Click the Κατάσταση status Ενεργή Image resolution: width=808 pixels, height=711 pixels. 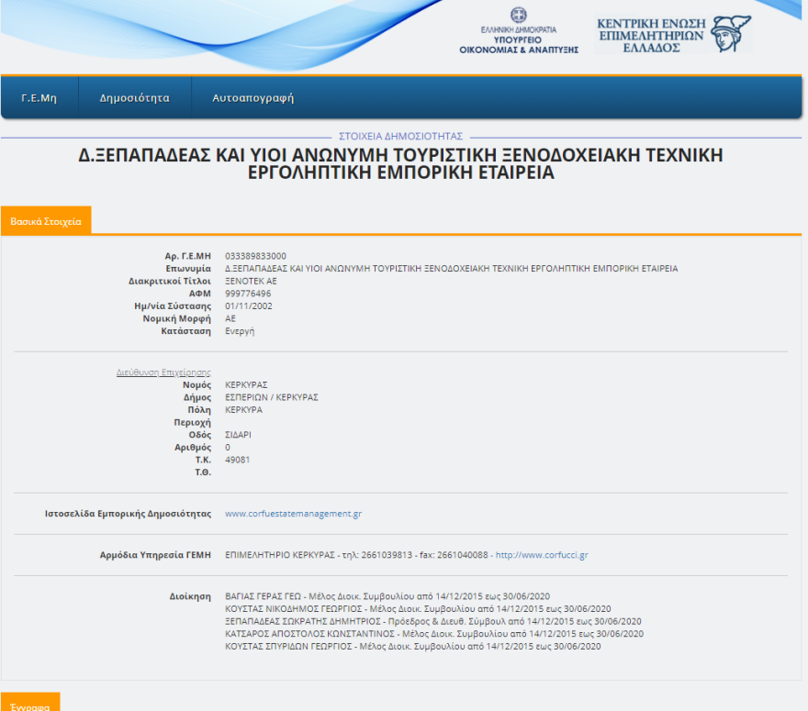pyautogui.click(x=239, y=330)
